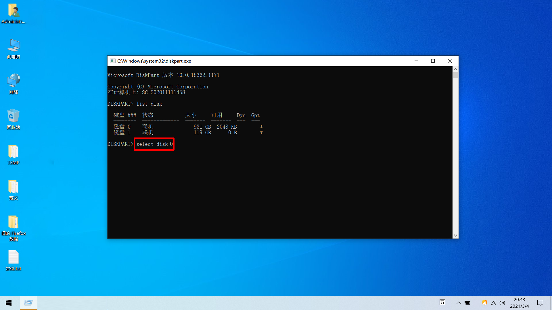Viewport: 552px width, 310px height.
Task: Click the console scrollbar down arrow
Action: [455, 235]
